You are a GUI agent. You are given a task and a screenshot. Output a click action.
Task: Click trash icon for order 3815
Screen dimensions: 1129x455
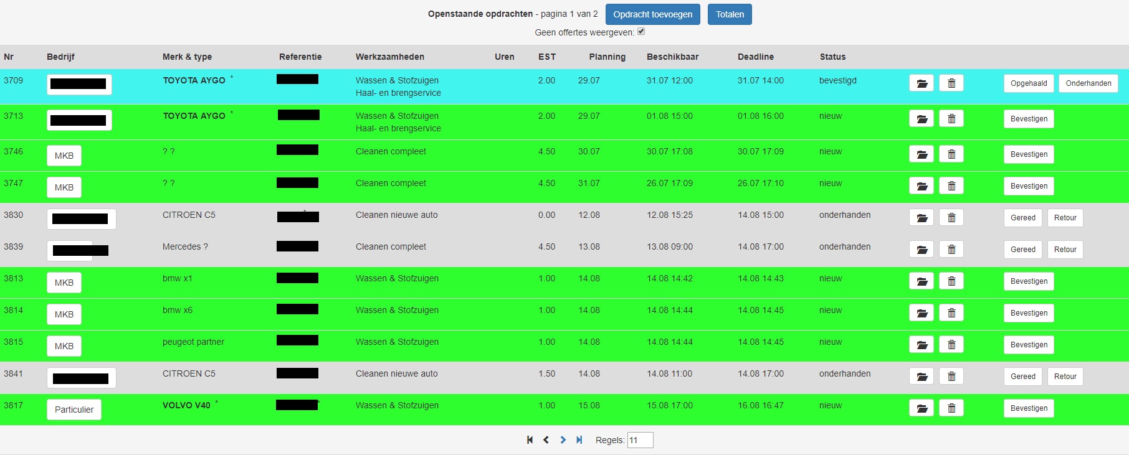point(951,345)
